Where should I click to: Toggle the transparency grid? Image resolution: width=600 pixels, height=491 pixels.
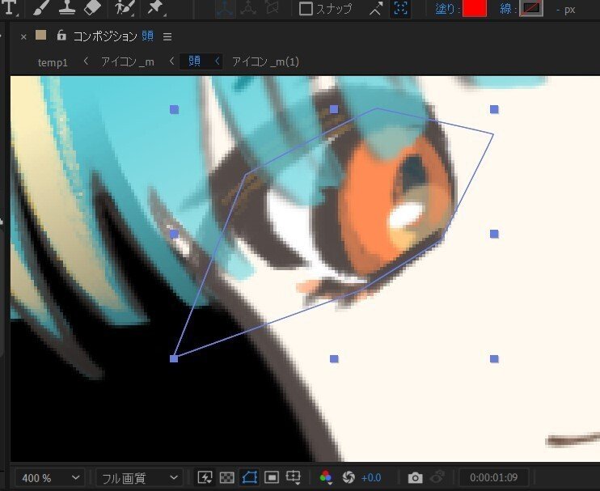[227, 477]
